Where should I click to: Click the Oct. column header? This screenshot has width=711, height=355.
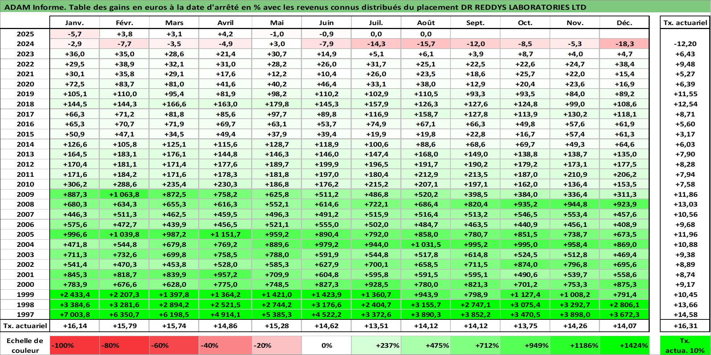(525, 23)
